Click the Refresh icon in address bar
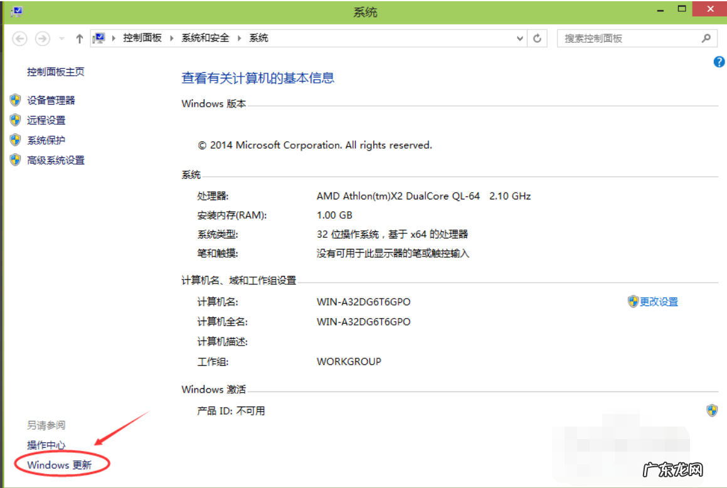Image resolution: width=727 pixels, height=488 pixels. 538,38
